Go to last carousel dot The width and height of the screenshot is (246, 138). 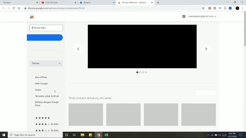pyautogui.click(x=146, y=72)
